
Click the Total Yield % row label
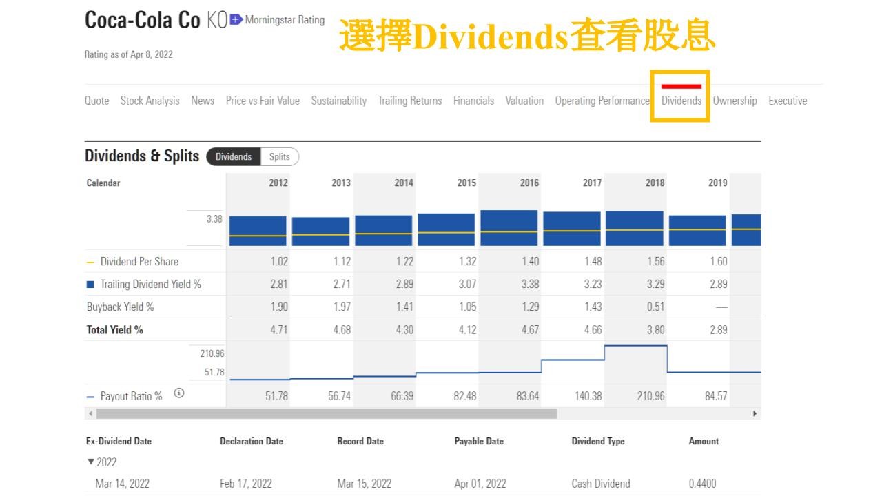pos(114,330)
